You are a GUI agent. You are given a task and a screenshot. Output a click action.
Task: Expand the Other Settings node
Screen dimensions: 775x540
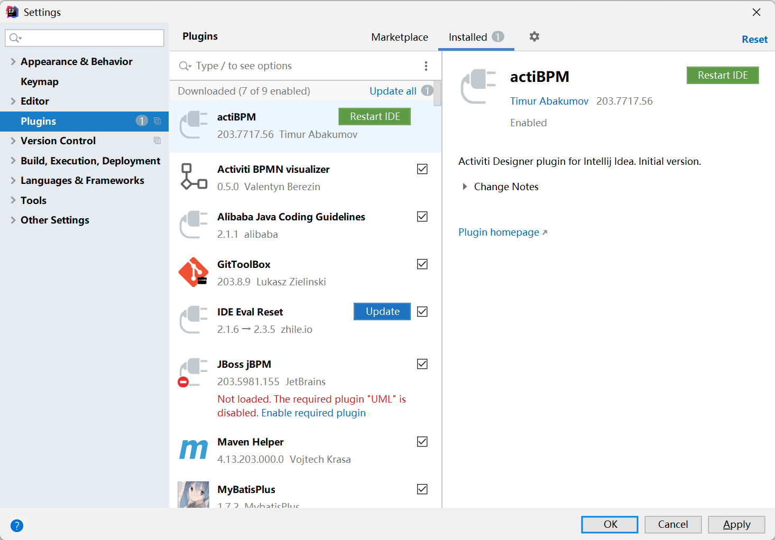(x=13, y=220)
